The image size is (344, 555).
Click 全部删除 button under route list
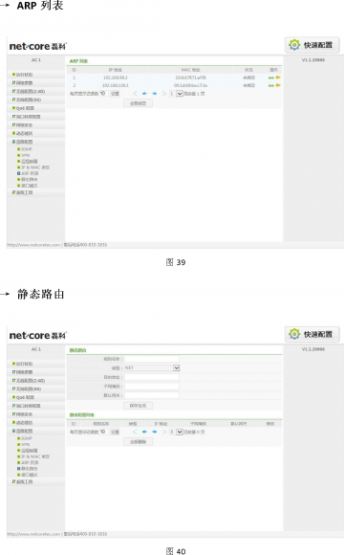138,442
